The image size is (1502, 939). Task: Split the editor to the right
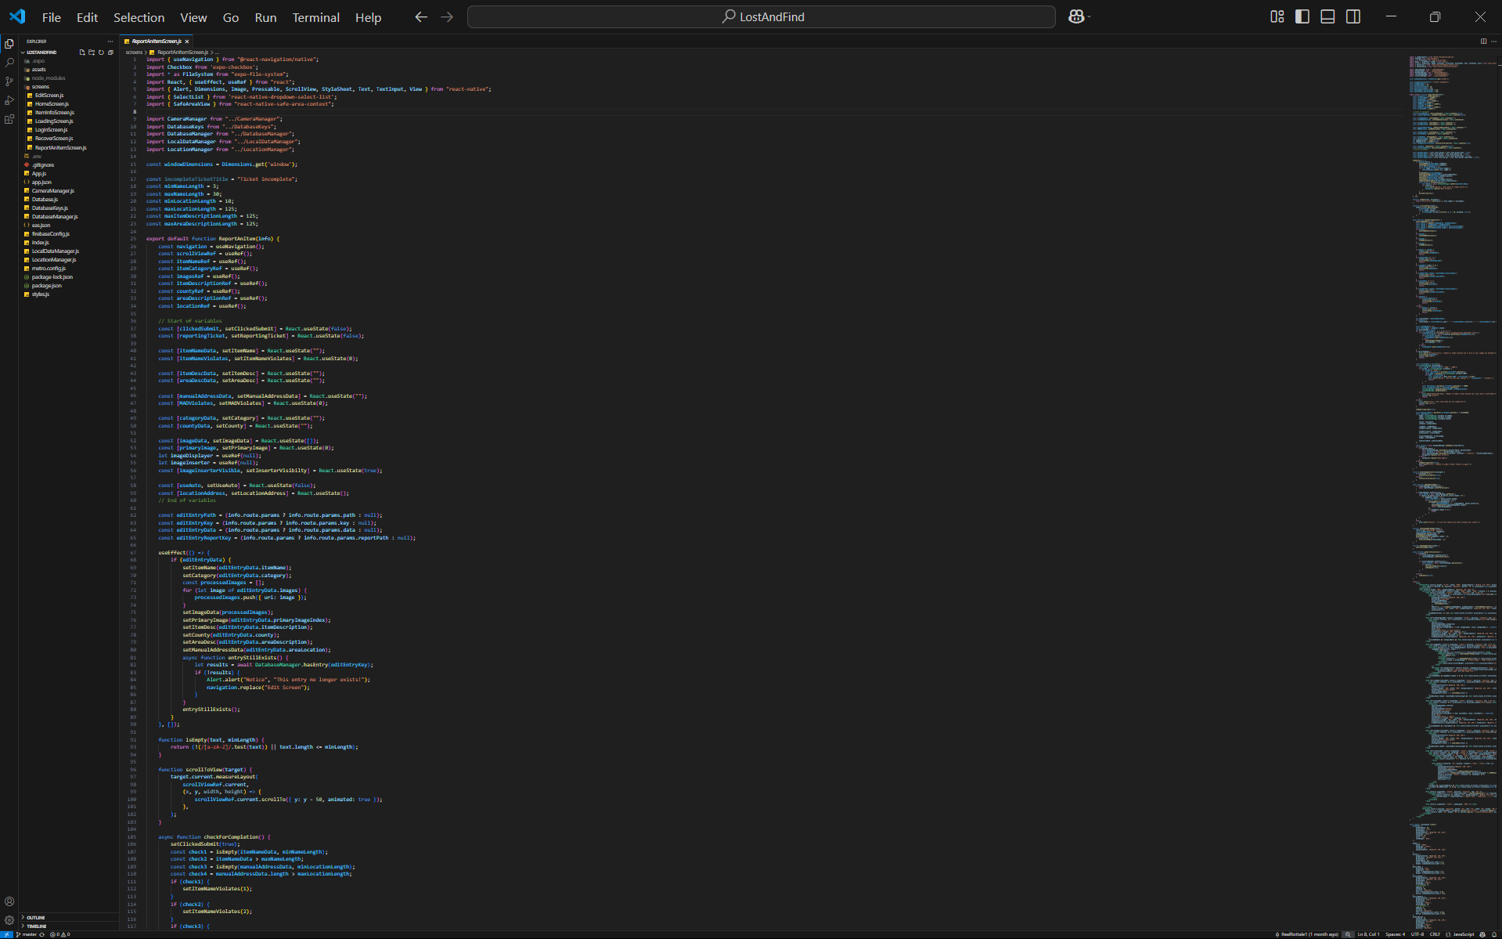tap(1483, 42)
